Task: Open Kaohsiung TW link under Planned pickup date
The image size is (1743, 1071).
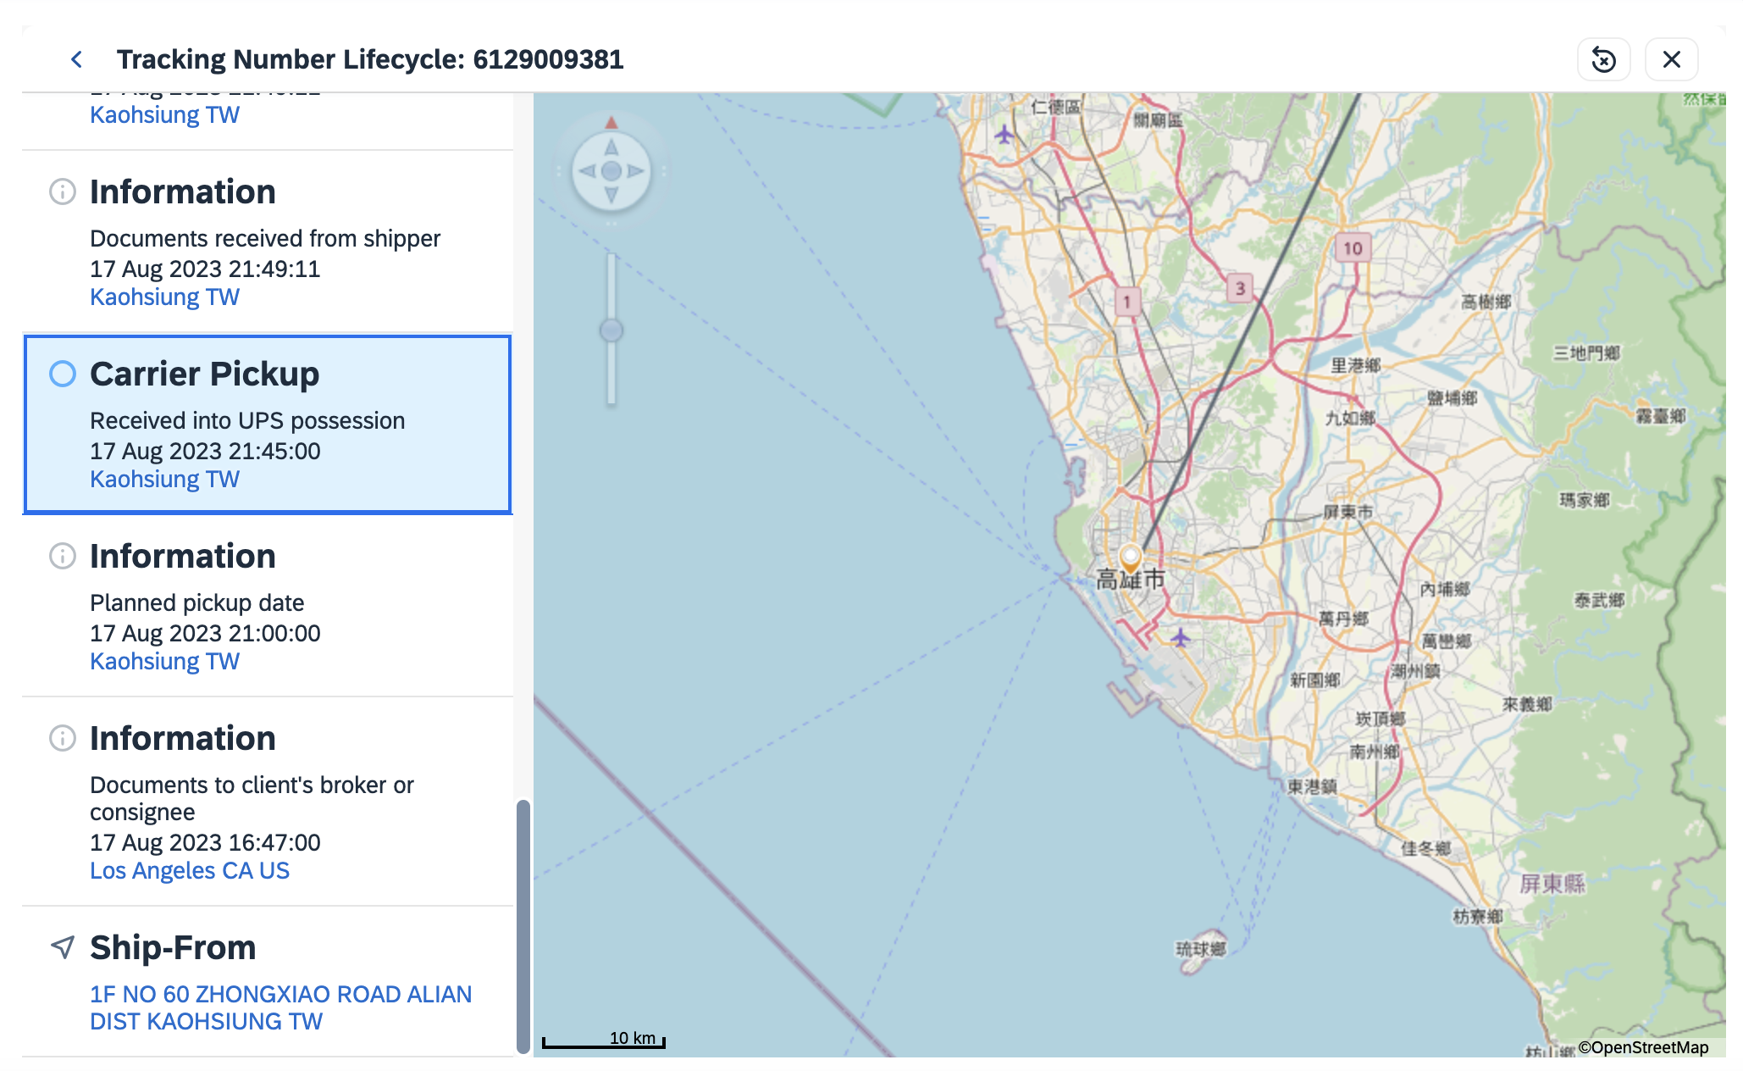Action: click(x=164, y=662)
